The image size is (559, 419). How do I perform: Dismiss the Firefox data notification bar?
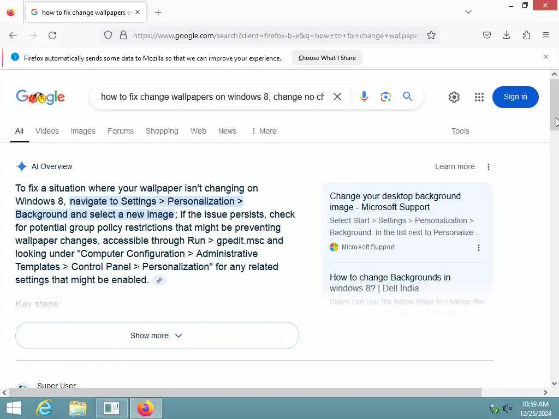tap(546, 57)
